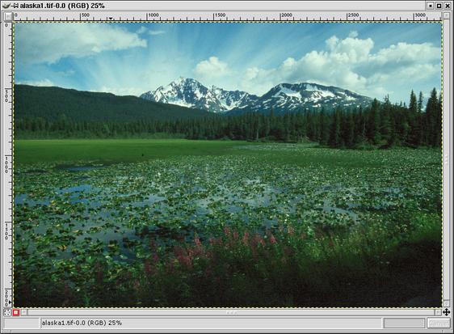Click the 1000 mark on the vertical ruler

click(7, 165)
